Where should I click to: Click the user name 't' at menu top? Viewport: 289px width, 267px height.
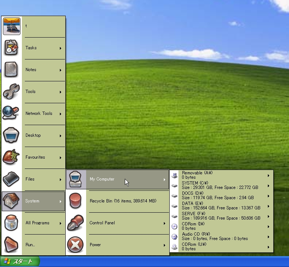[x=26, y=26]
